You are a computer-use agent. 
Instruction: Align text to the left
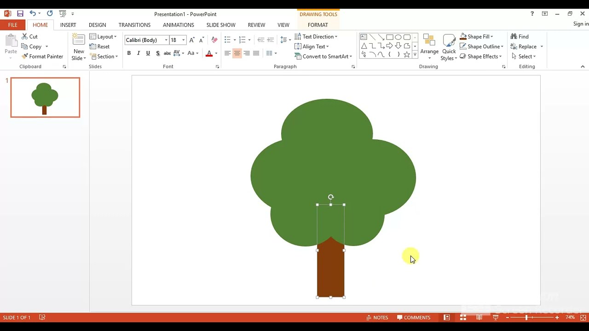point(227,53)
